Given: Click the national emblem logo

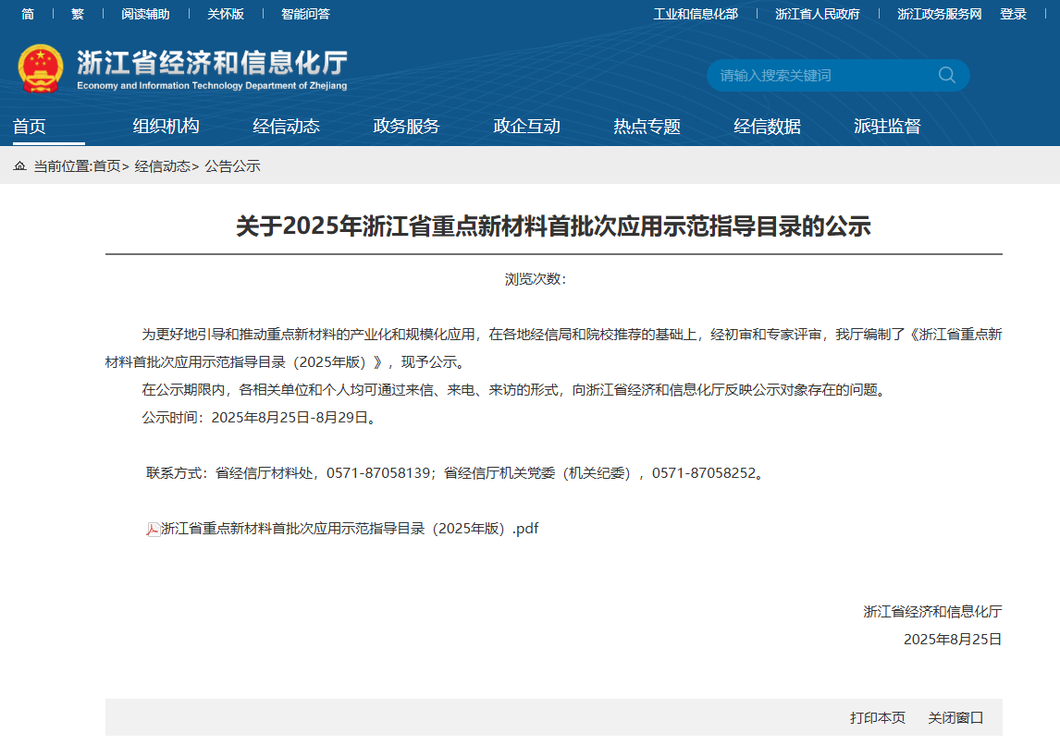Looking at the screenshot, I should click(41, 68).
